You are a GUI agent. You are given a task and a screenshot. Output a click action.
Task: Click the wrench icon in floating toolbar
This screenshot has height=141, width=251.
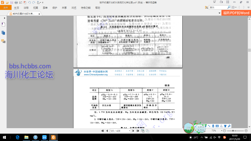[229, 126]
